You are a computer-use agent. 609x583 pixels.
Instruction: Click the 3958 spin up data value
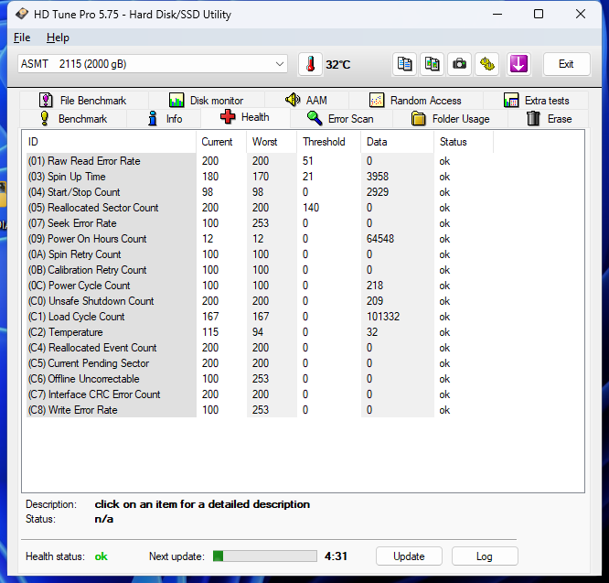[x=378, y=177]
